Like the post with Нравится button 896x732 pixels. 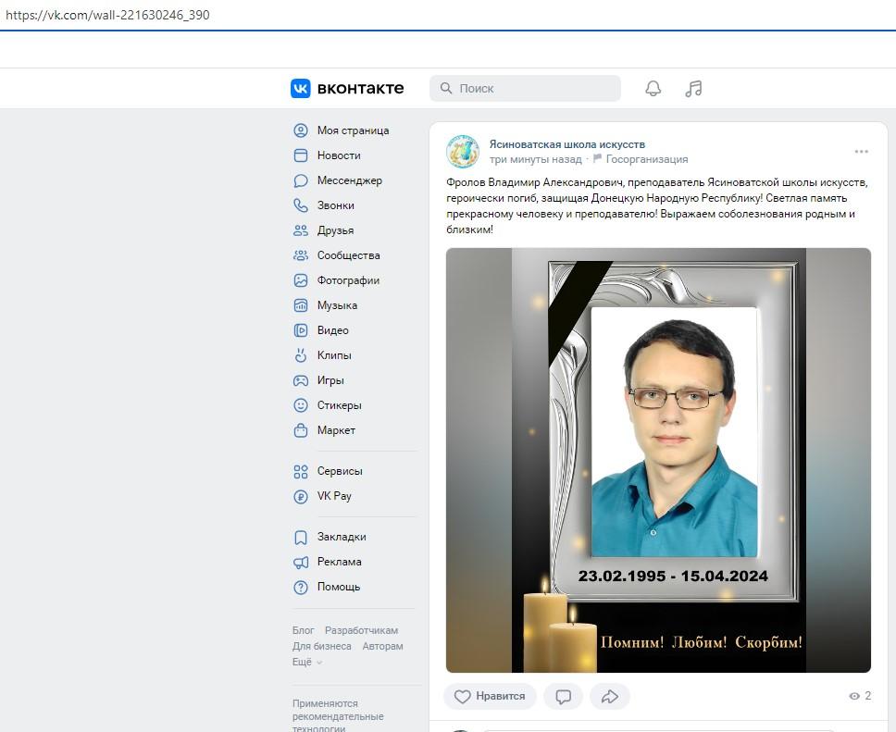[490, 696]
